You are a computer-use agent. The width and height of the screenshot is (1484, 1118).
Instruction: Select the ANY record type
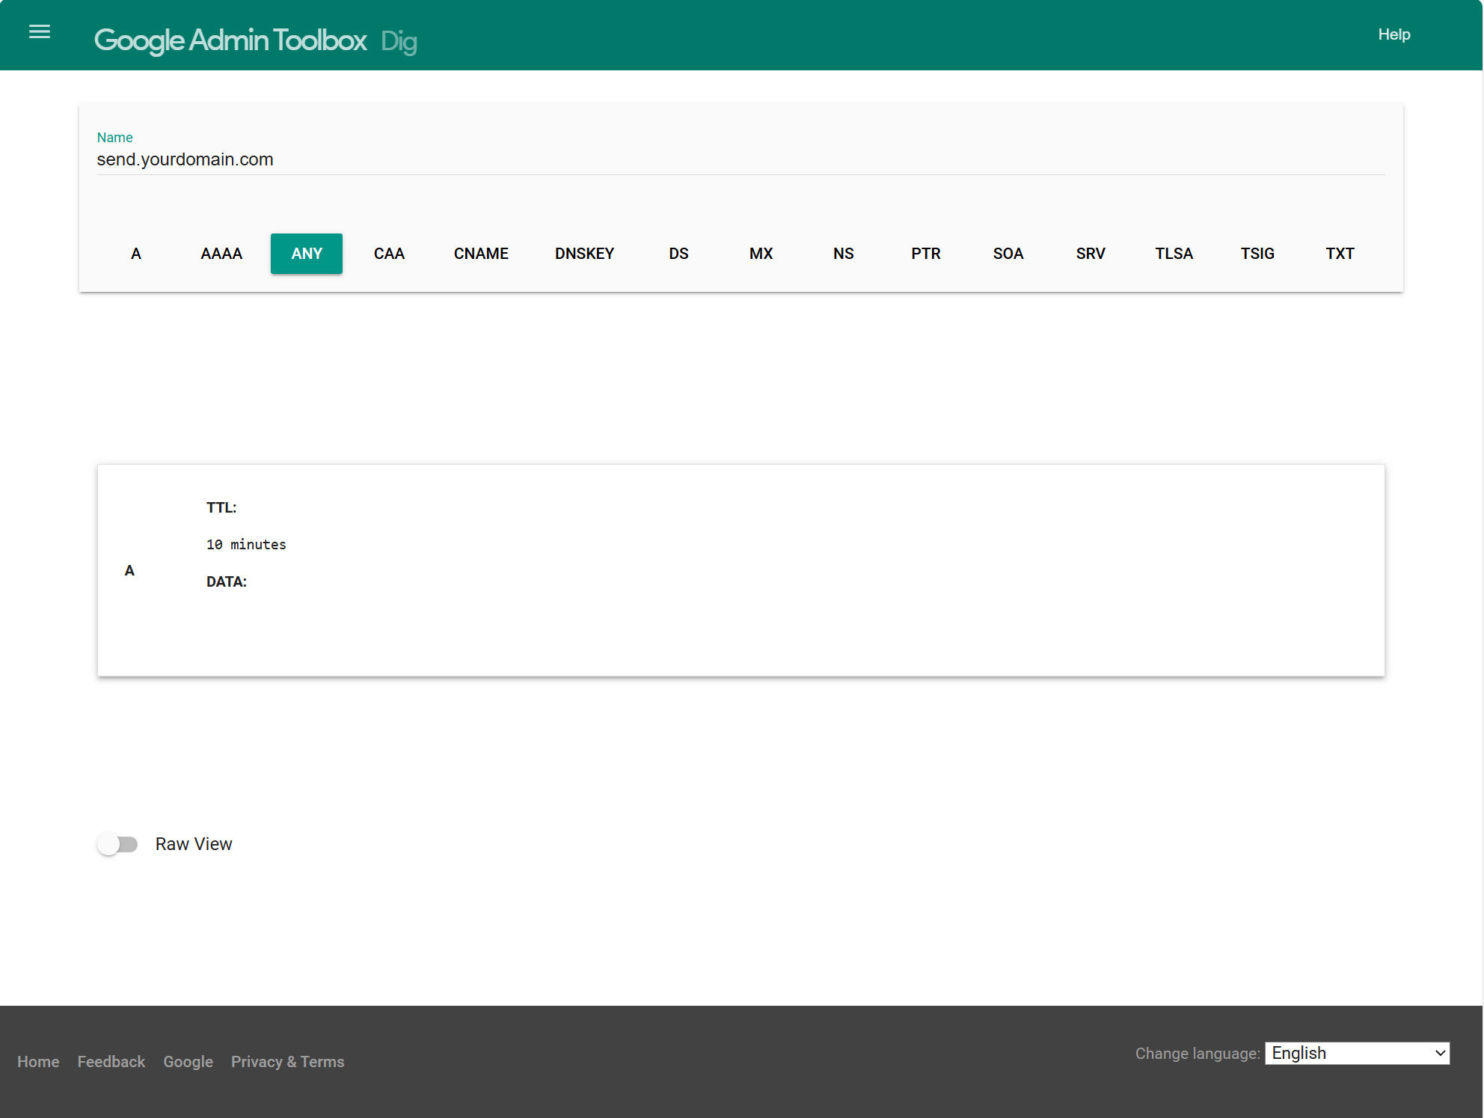pos(307,254)
